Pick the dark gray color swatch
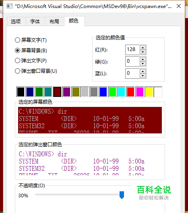Screen dimensions: 188x213 click(x=94, y=92)
